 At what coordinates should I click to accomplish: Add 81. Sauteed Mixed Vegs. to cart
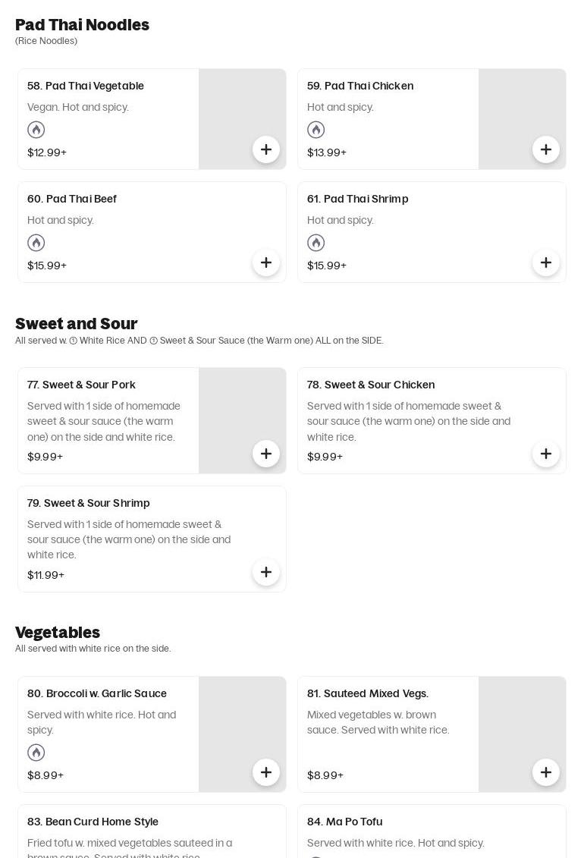[x=546, y=772]
